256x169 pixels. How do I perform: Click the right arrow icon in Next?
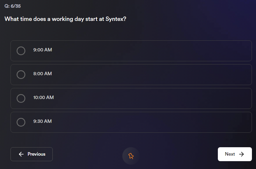coord(241,154)
